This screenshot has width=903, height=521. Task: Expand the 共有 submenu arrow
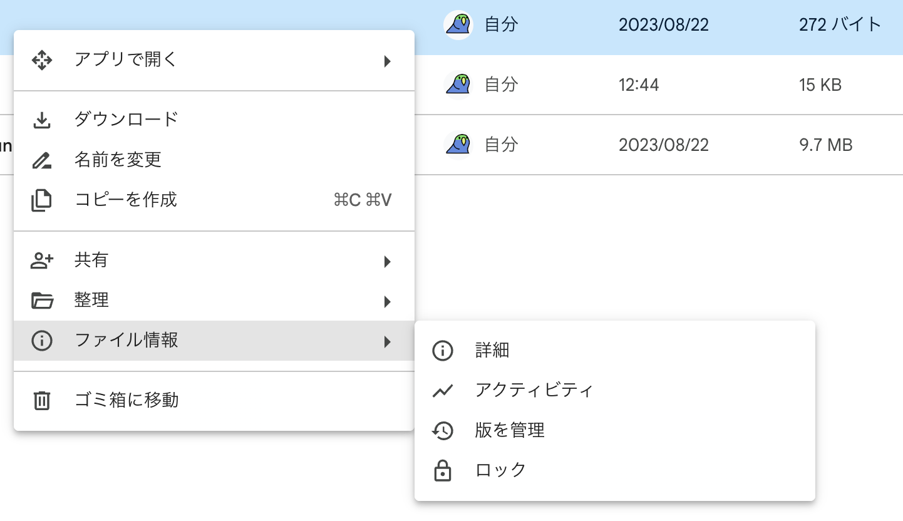[387, 261]
